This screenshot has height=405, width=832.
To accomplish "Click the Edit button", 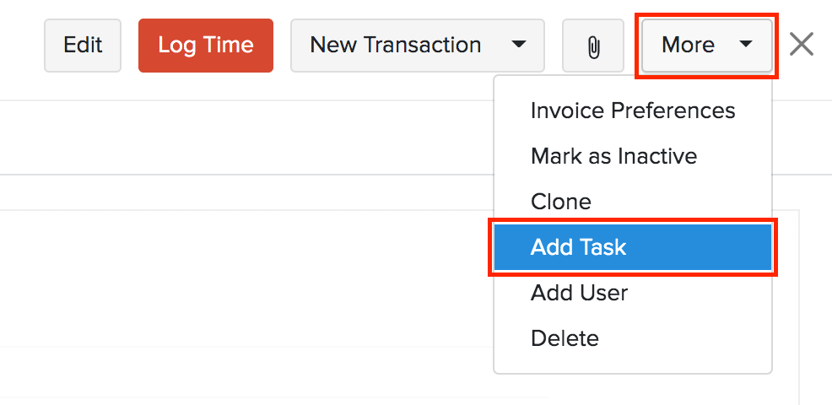I will 83,45.
